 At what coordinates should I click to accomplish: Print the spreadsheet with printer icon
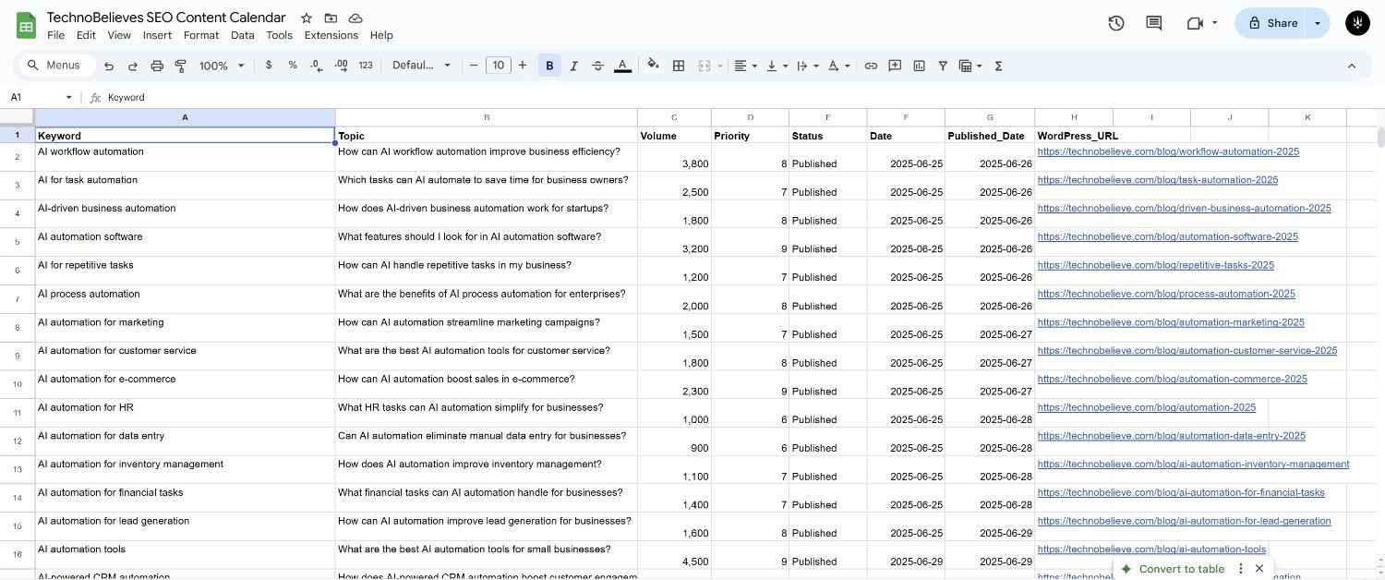[x=157, y=66]
